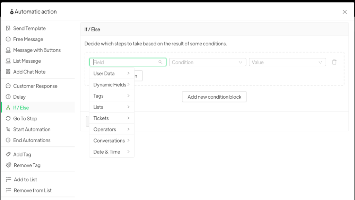Open Message with Buttons action
Screen dimensions: 355x200
pos(37,50)
